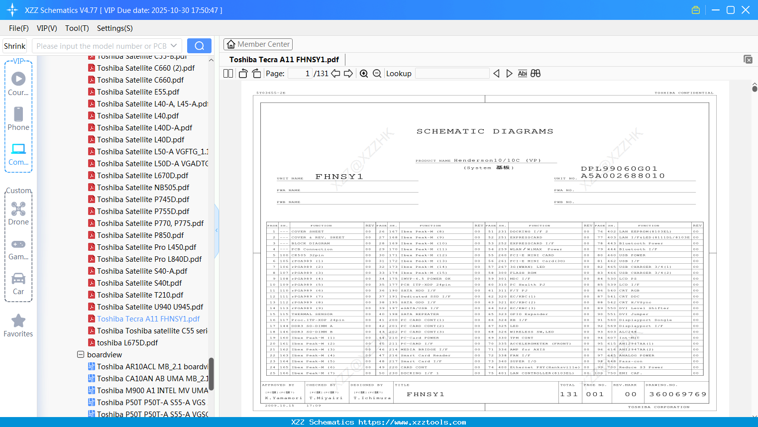The image size is (758, 427).
Task: Click the file list vertical scrollbar thumb
Action: [x=211, y=373]
